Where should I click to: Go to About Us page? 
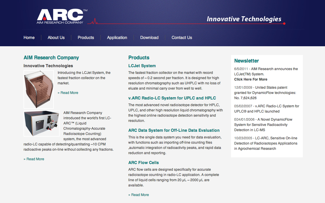(x=56, y=38)
